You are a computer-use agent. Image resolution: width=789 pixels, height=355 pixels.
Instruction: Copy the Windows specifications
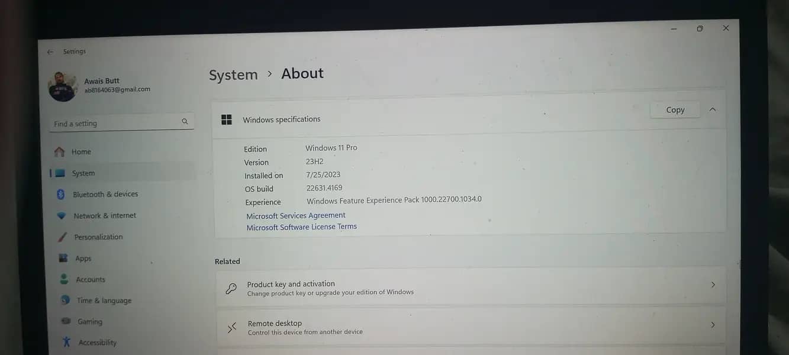click(x=675, y=110)
